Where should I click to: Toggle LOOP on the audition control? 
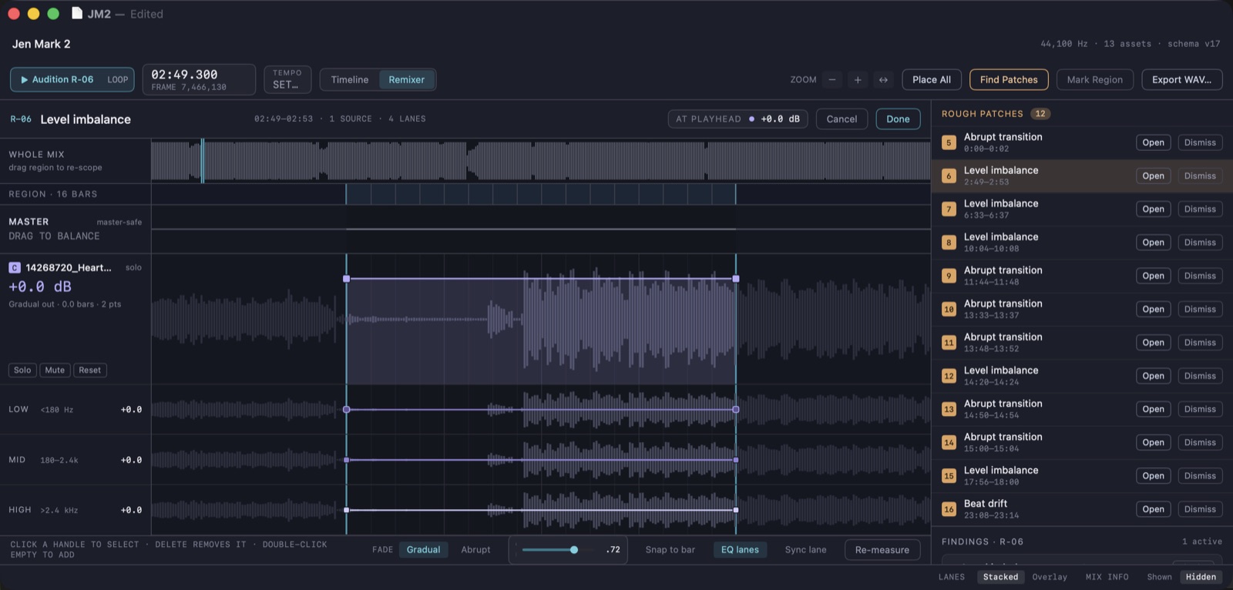[x=118, y=79]
